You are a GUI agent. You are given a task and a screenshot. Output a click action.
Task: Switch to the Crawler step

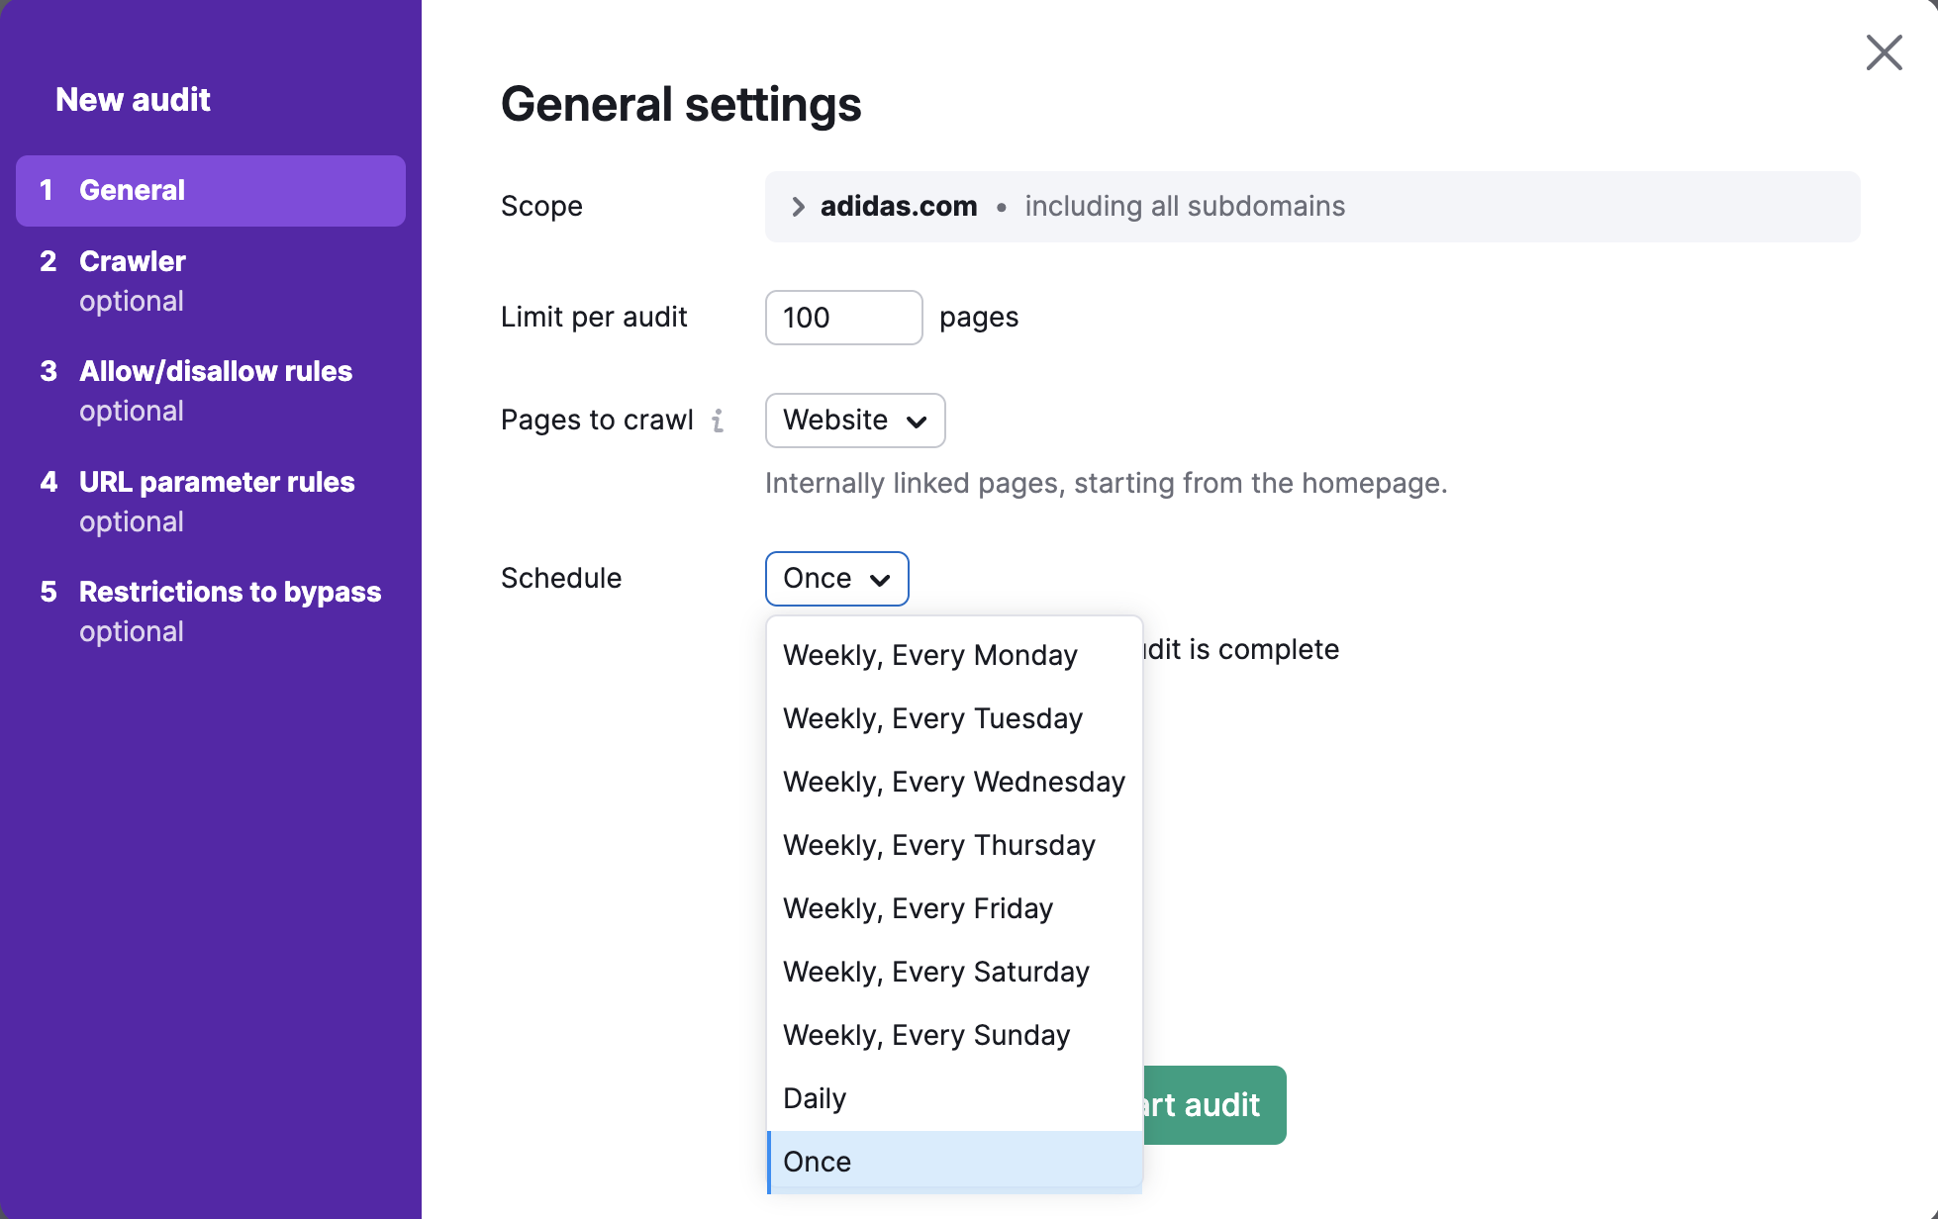pyautogui.click(x=131, y=261)
